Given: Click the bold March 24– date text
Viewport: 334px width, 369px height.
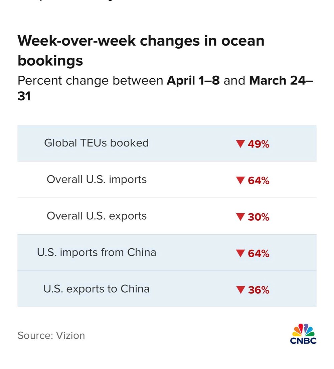Looking at the screenshot, I should tap(281, 81).
